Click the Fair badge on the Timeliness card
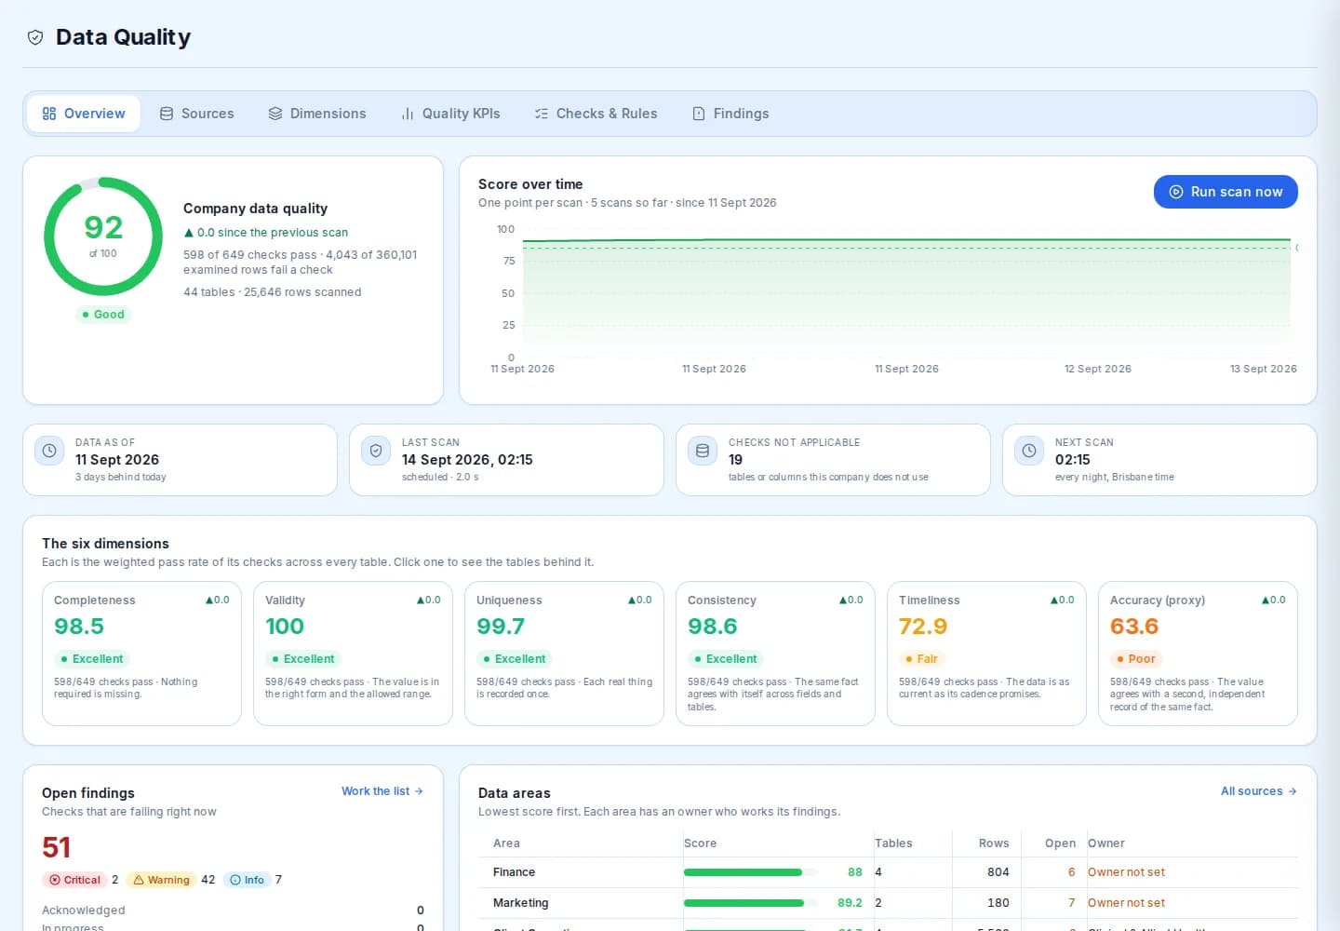 click(920, 659)
